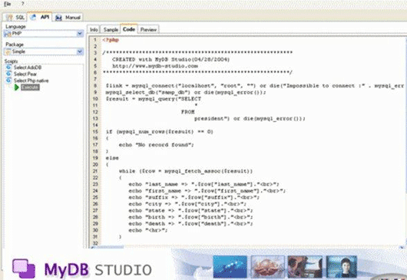Click the "echo "No record found"" line

coord(156,145)
